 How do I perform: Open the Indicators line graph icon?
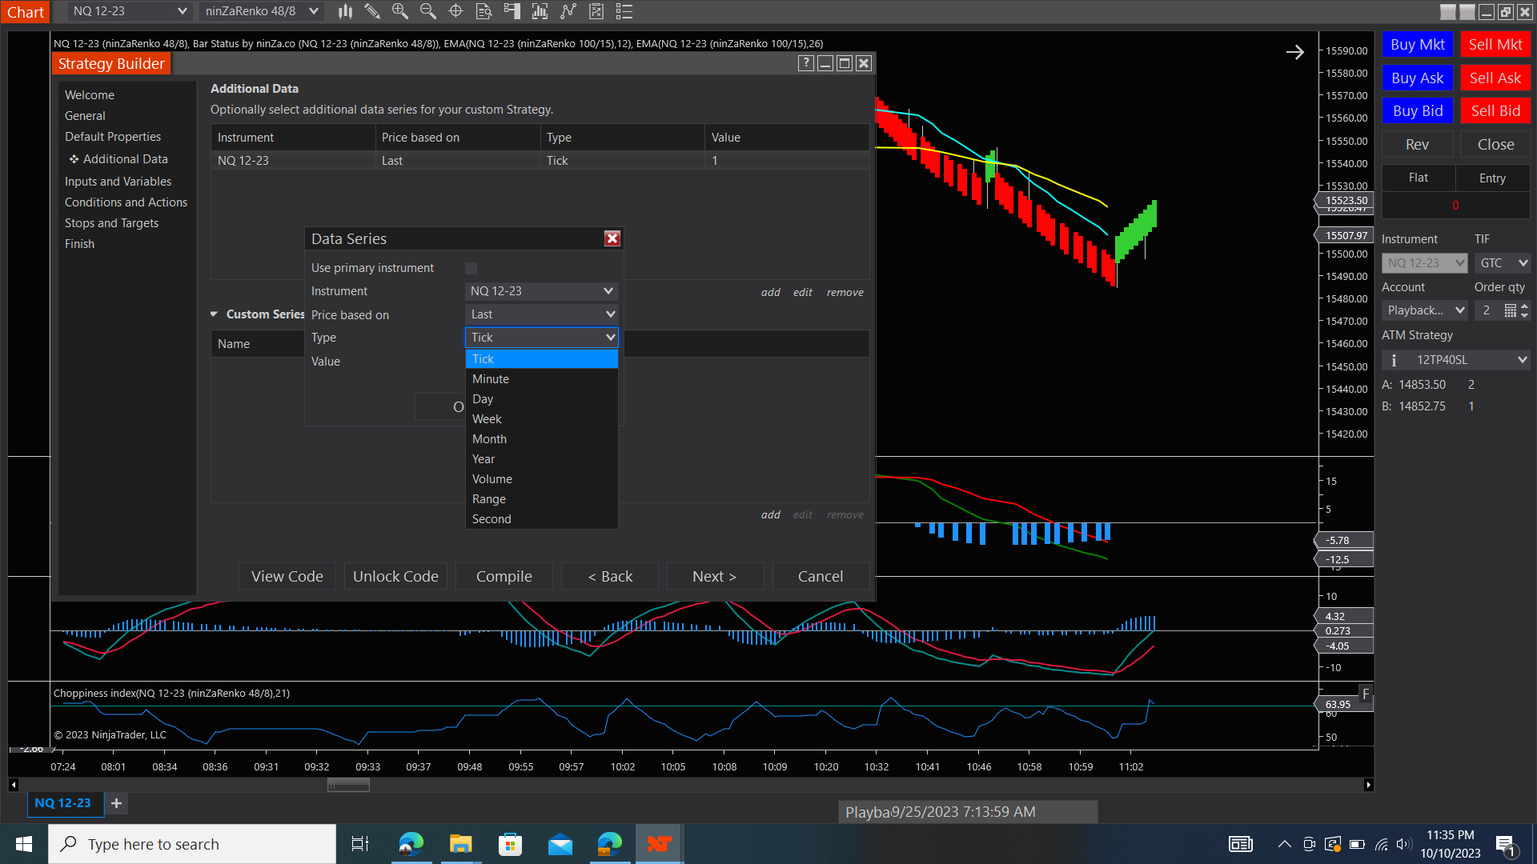[x=568, y=11]
